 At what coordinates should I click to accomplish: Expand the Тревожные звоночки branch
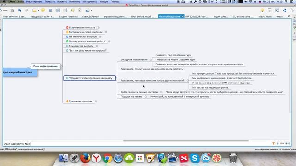(96, 101)
